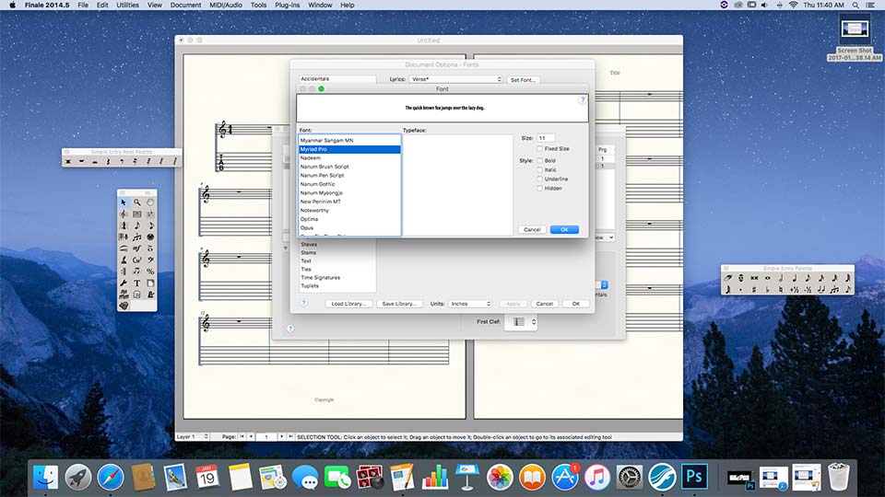Check the Underline style option
Image resolution: width=885 pixels, height=497 pixels.
pos(540,179)
